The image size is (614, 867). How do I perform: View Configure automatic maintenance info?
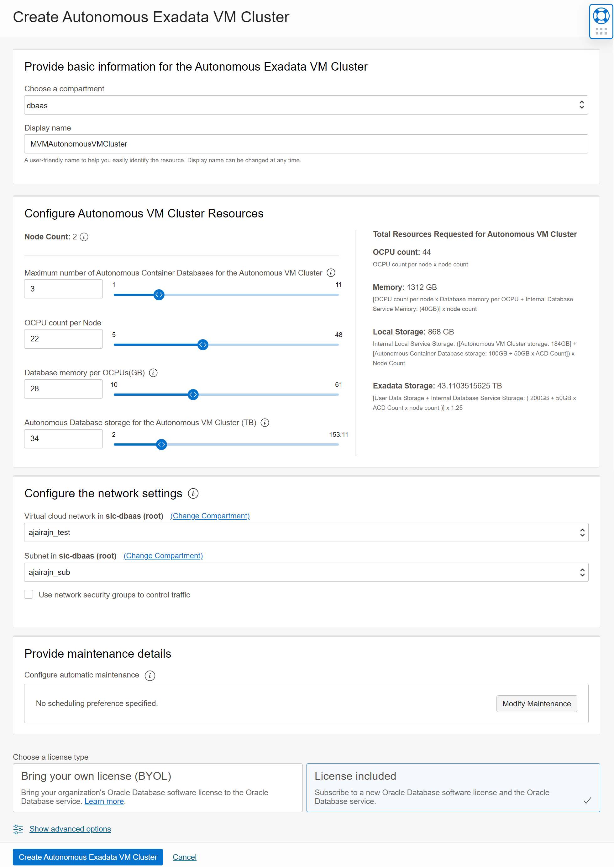pos(150,675)
